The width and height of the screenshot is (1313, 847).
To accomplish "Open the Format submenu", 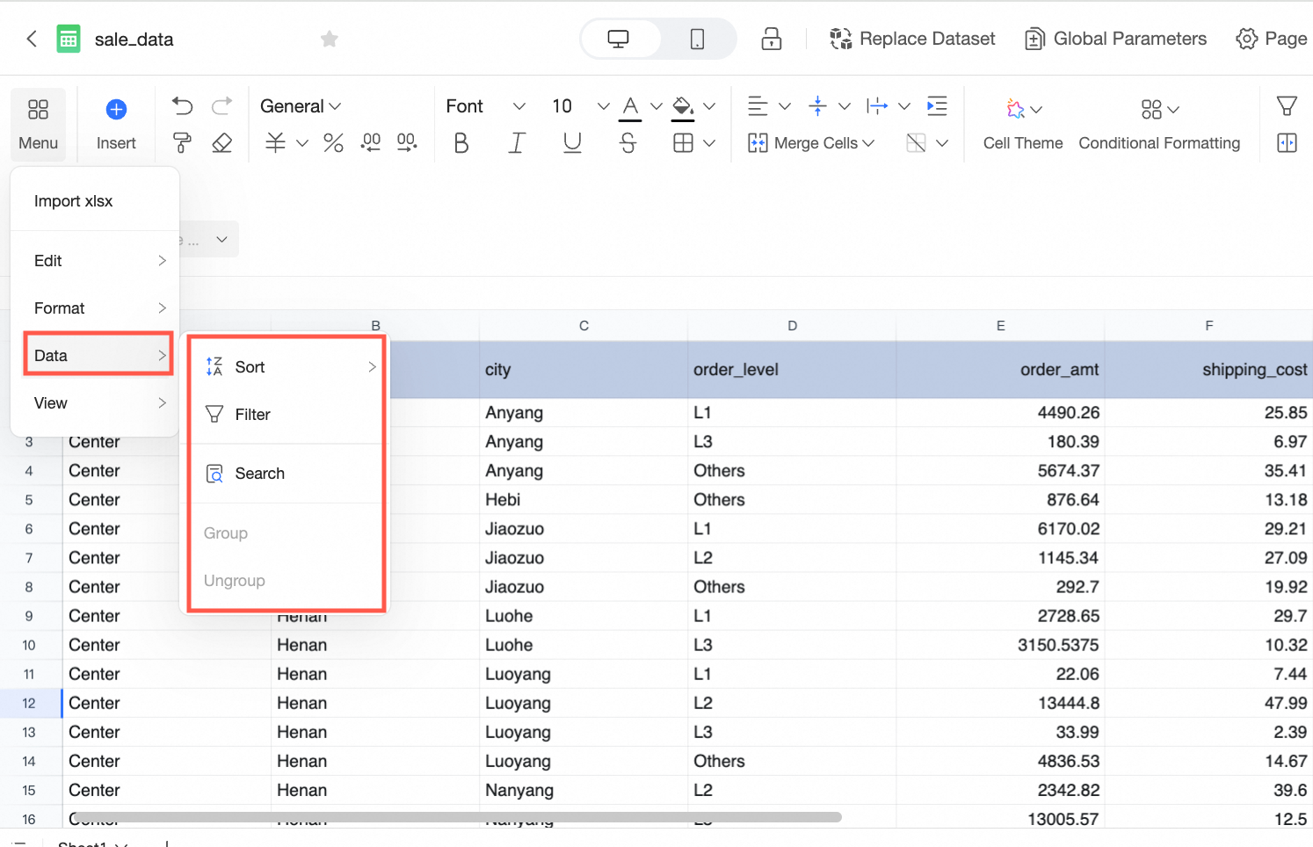I will click(x=95, y=308).
